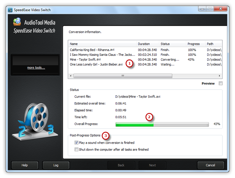Minimize the SpeedEase Video Switch window

pos(202,9)
